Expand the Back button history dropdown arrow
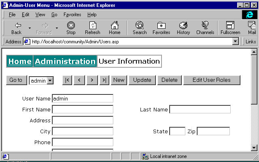The width and height of the screenshot is (259, 162). [30, 28]
